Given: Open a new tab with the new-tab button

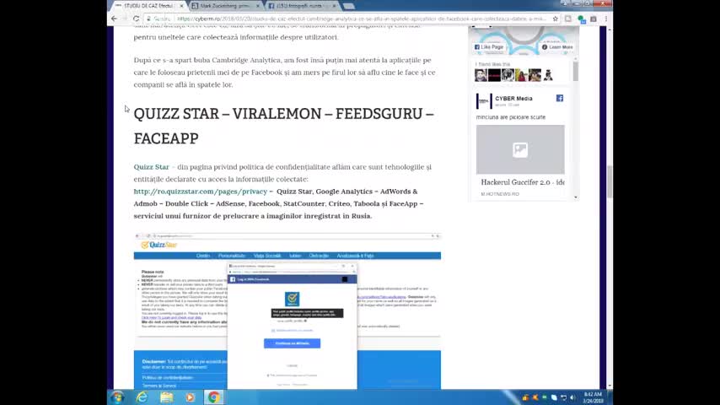Looking at the screenshot, I should coord(349,6).
